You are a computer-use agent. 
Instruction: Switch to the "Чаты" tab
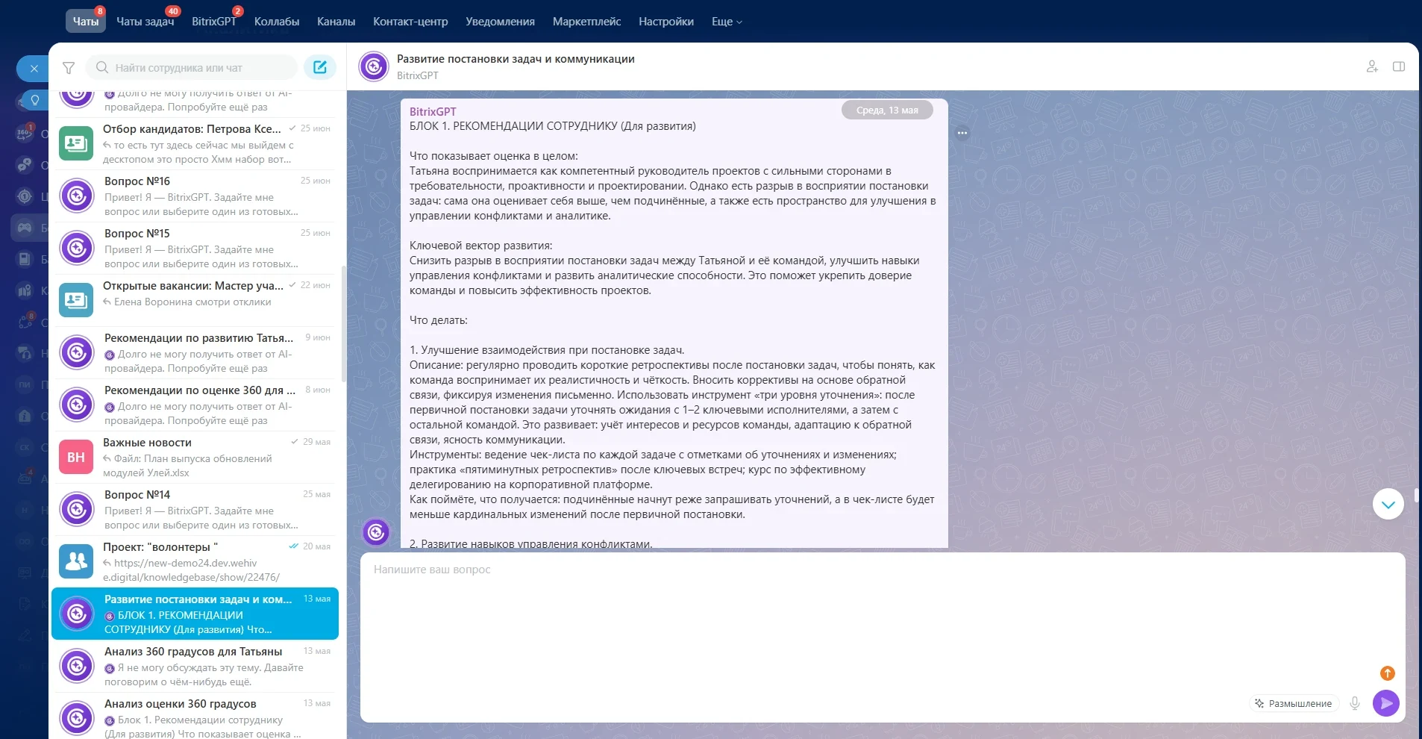click(86, 22)
